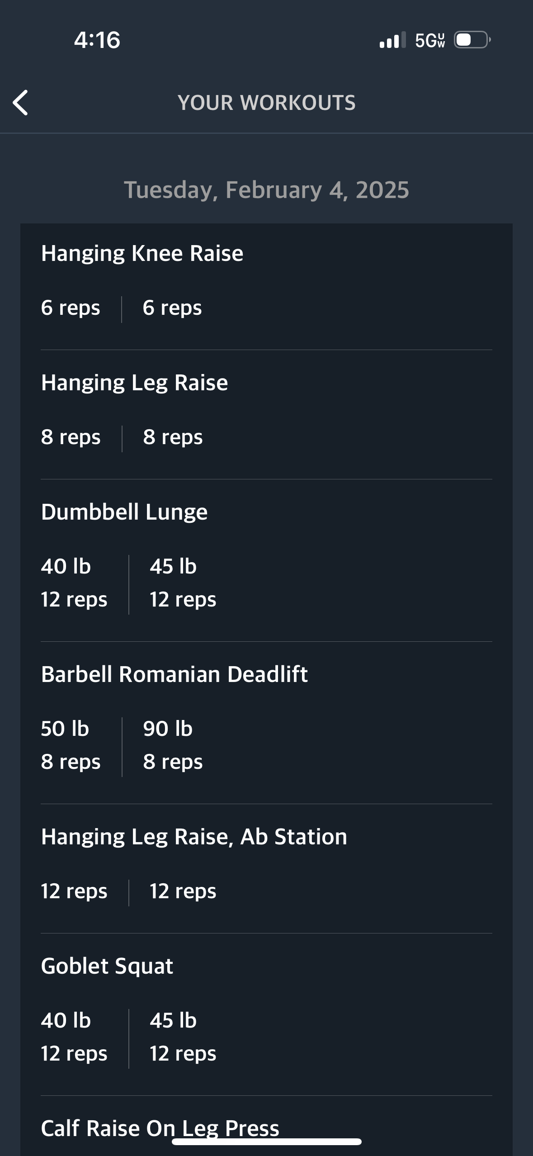
Task: Tap the Your Workouts header title
Action: pos(267,103)
